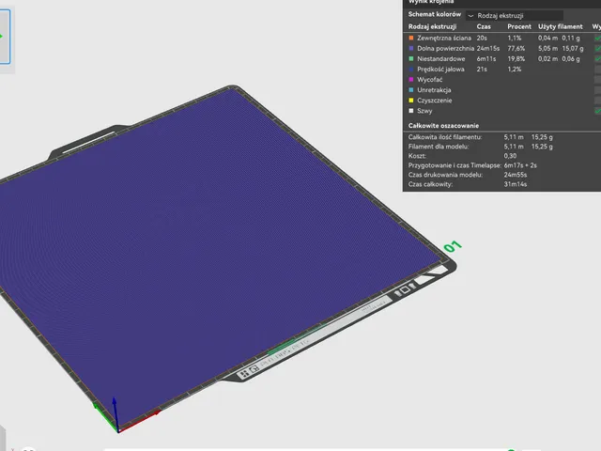Click the 5,05 m filament length value
Viewport: 601px width, 451px height.
click(x=547, y=48)
